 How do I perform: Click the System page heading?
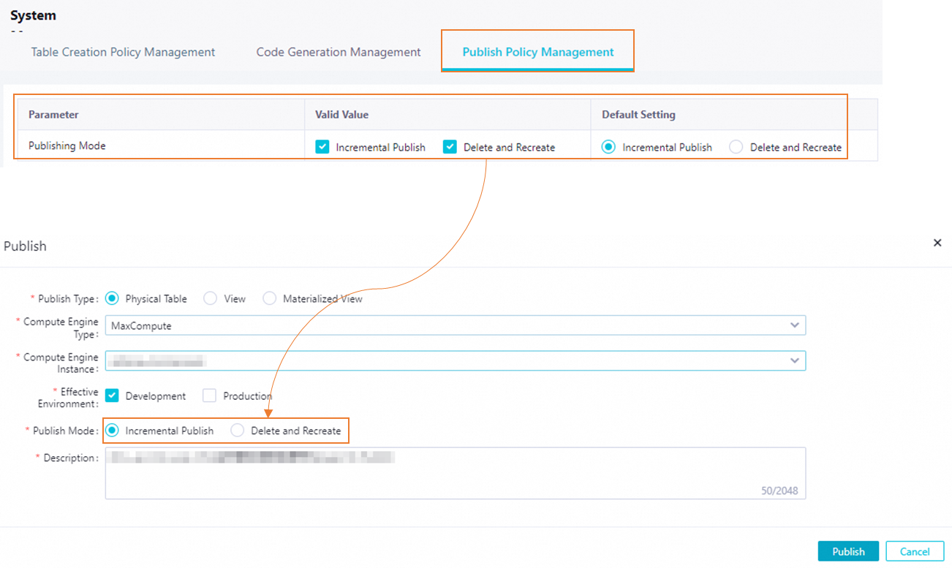pyautogui.click(x=33, y=15)
